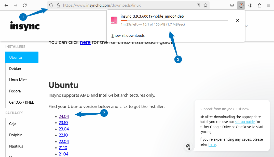
Task: Click the extensions puzzle-piece icon
Action: coord(259,5)
